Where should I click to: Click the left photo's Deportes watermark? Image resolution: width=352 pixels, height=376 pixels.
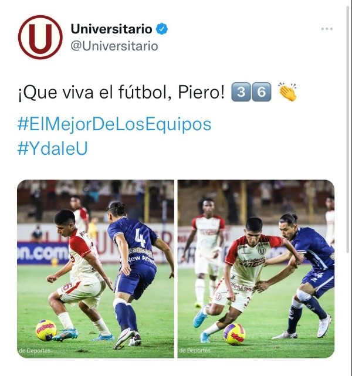(35, 351)
